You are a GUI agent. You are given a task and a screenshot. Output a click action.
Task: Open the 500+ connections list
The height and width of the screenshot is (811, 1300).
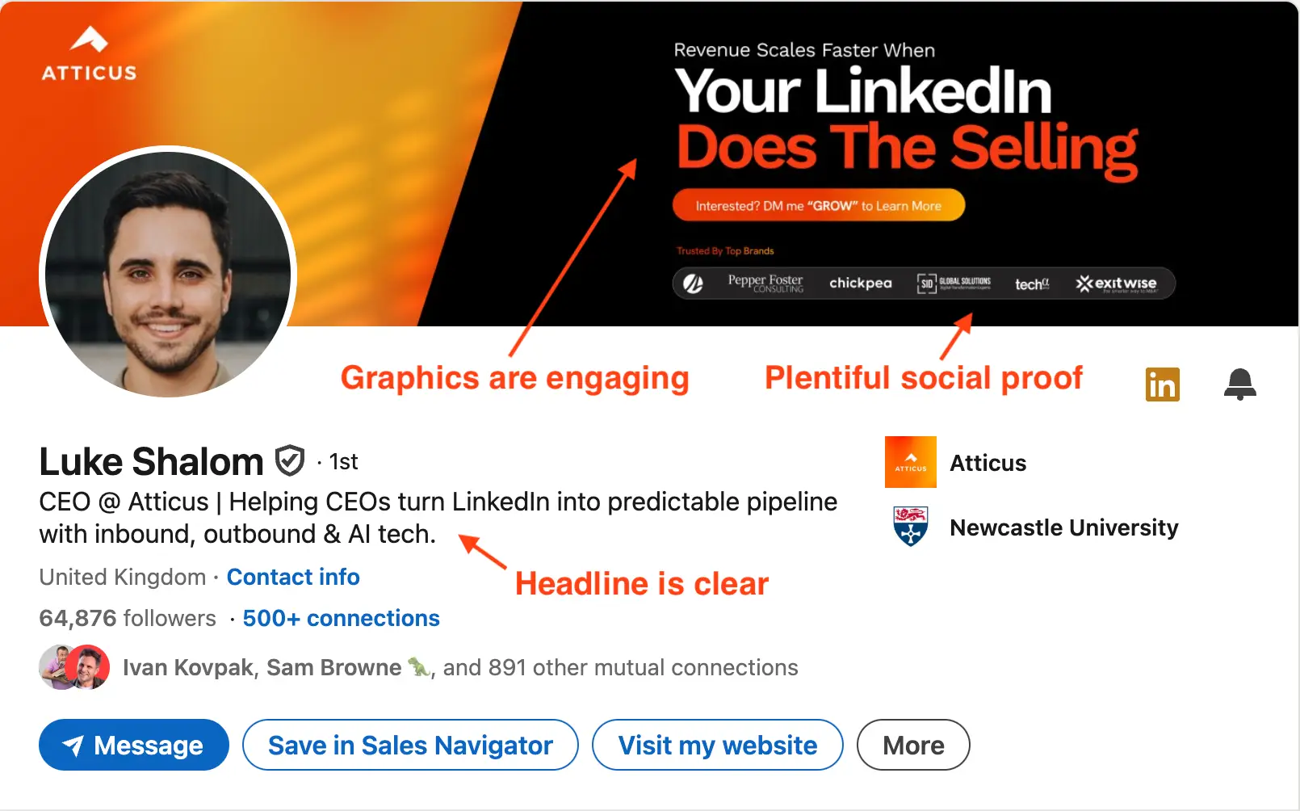tap(341, 618)
